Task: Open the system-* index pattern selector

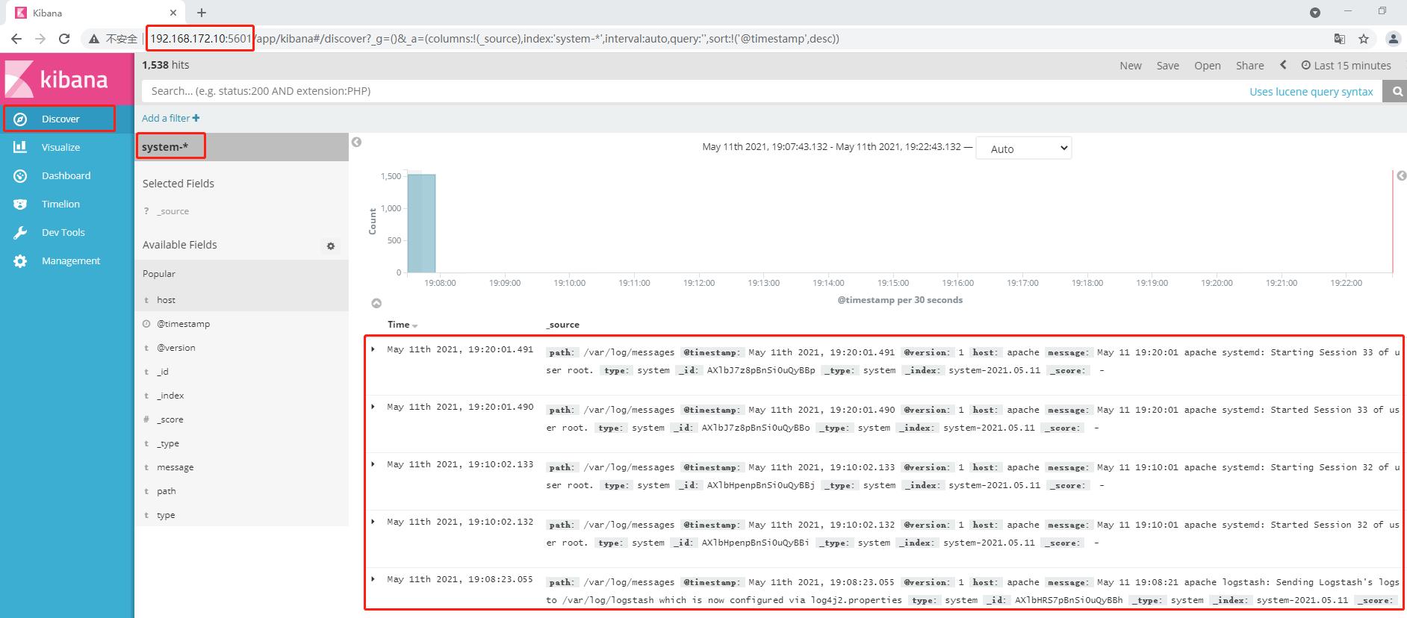Action: pos(242,147)
